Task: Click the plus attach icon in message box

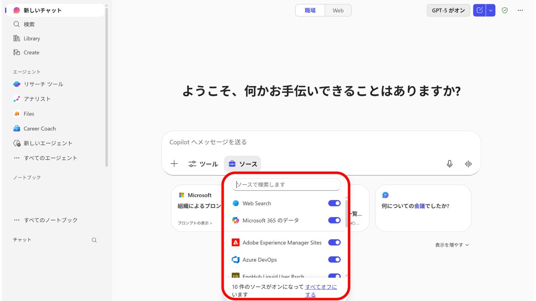Action: (x=174, y=164)
